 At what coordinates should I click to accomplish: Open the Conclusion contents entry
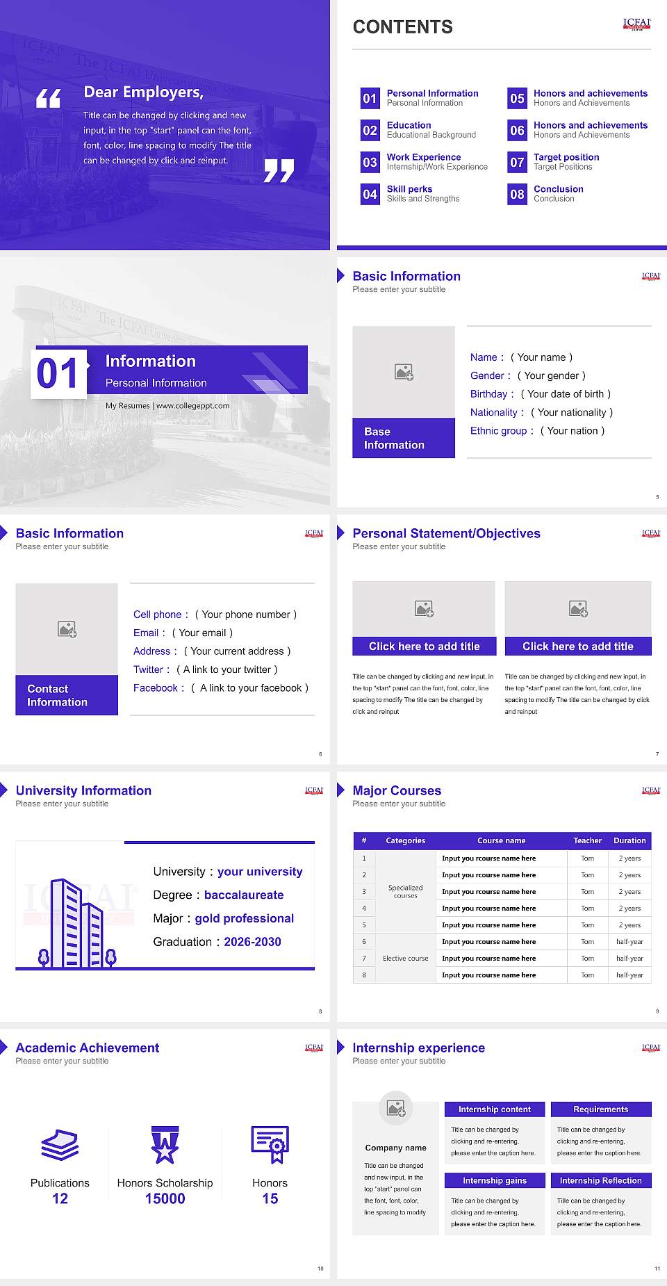(x=559, y=194)
